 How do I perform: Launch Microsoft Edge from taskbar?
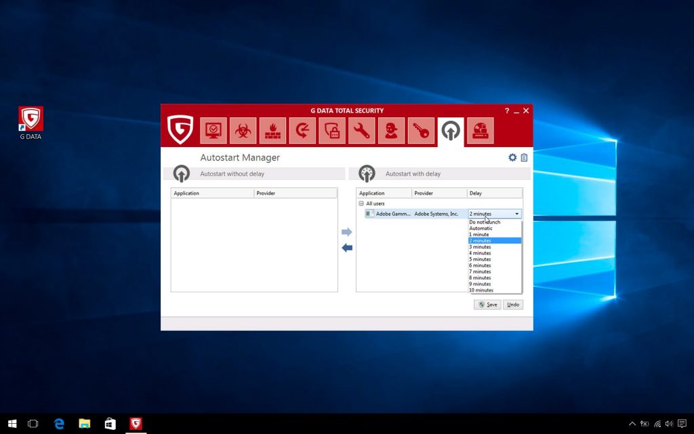click(x=59, y=424)
